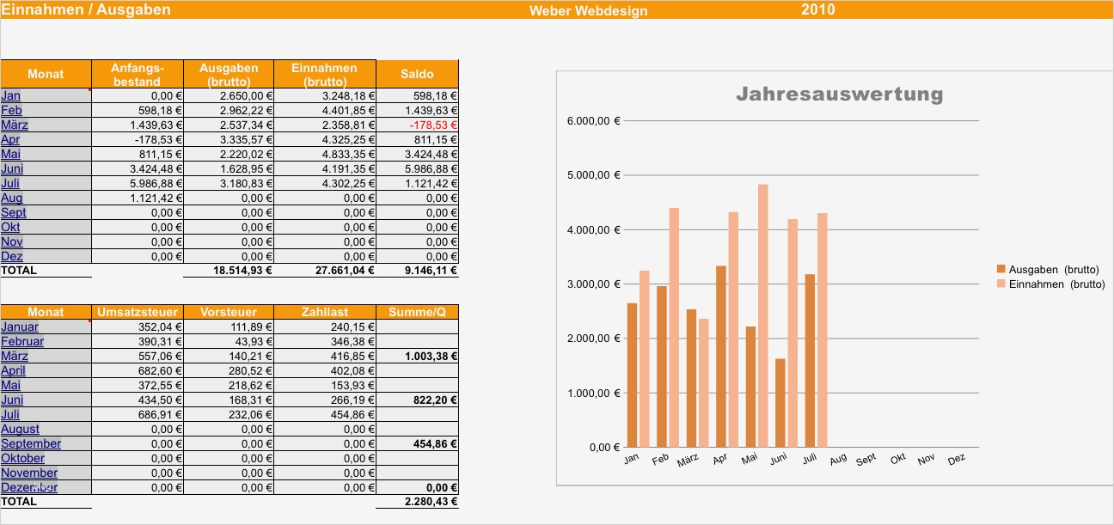Open the Jan hyperlink in the first table

coord(11,95)
